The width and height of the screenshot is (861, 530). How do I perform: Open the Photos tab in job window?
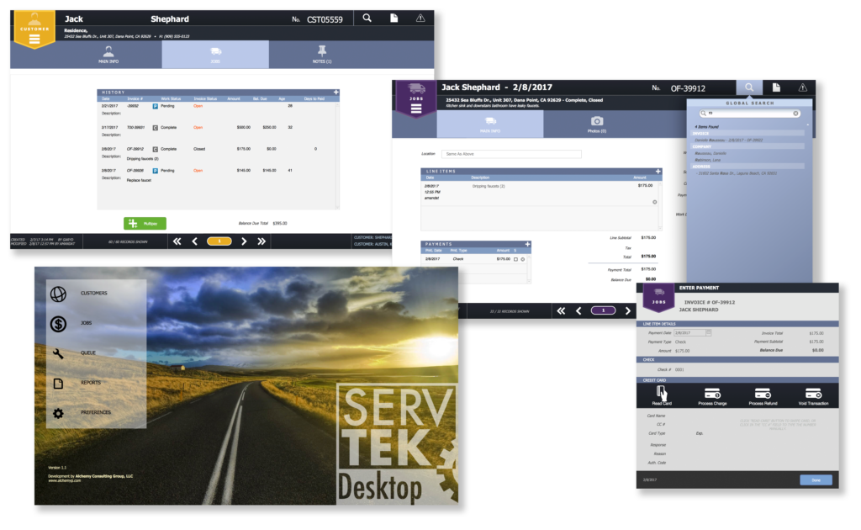click(x=597, y=125)
